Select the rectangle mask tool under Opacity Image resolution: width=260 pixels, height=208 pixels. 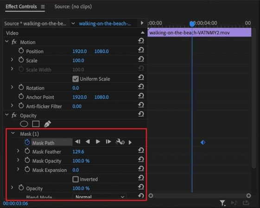pyautogui.click(x=36, y=124)
